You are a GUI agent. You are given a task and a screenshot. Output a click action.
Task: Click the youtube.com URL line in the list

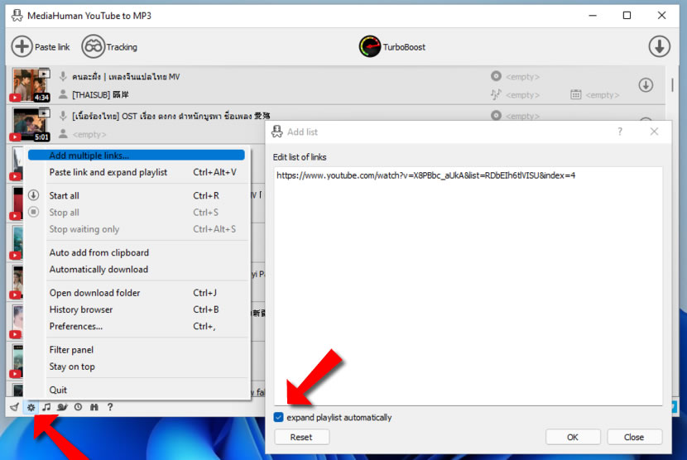[426, 175]
